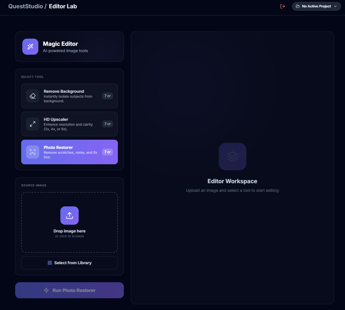The image size is (345, 310).
Task: Go to QuestStudio home breadcrumb
Action: click(x=25, y=6)
